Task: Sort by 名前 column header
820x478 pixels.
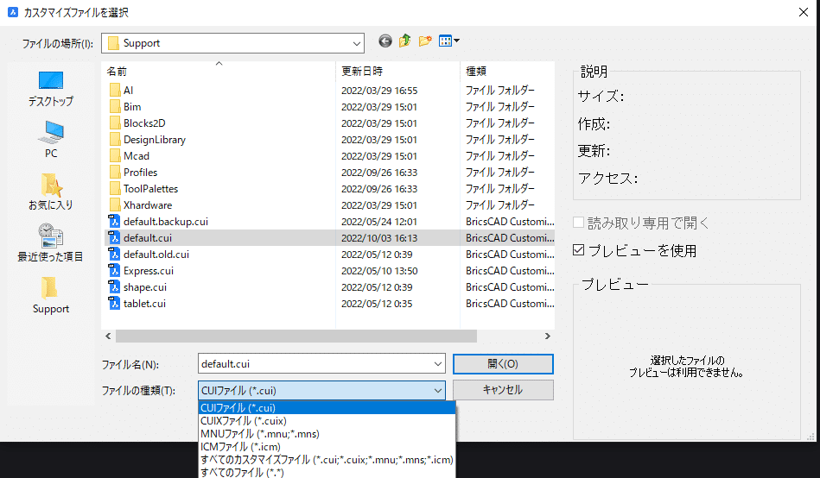Action: [x=218, y=71]
